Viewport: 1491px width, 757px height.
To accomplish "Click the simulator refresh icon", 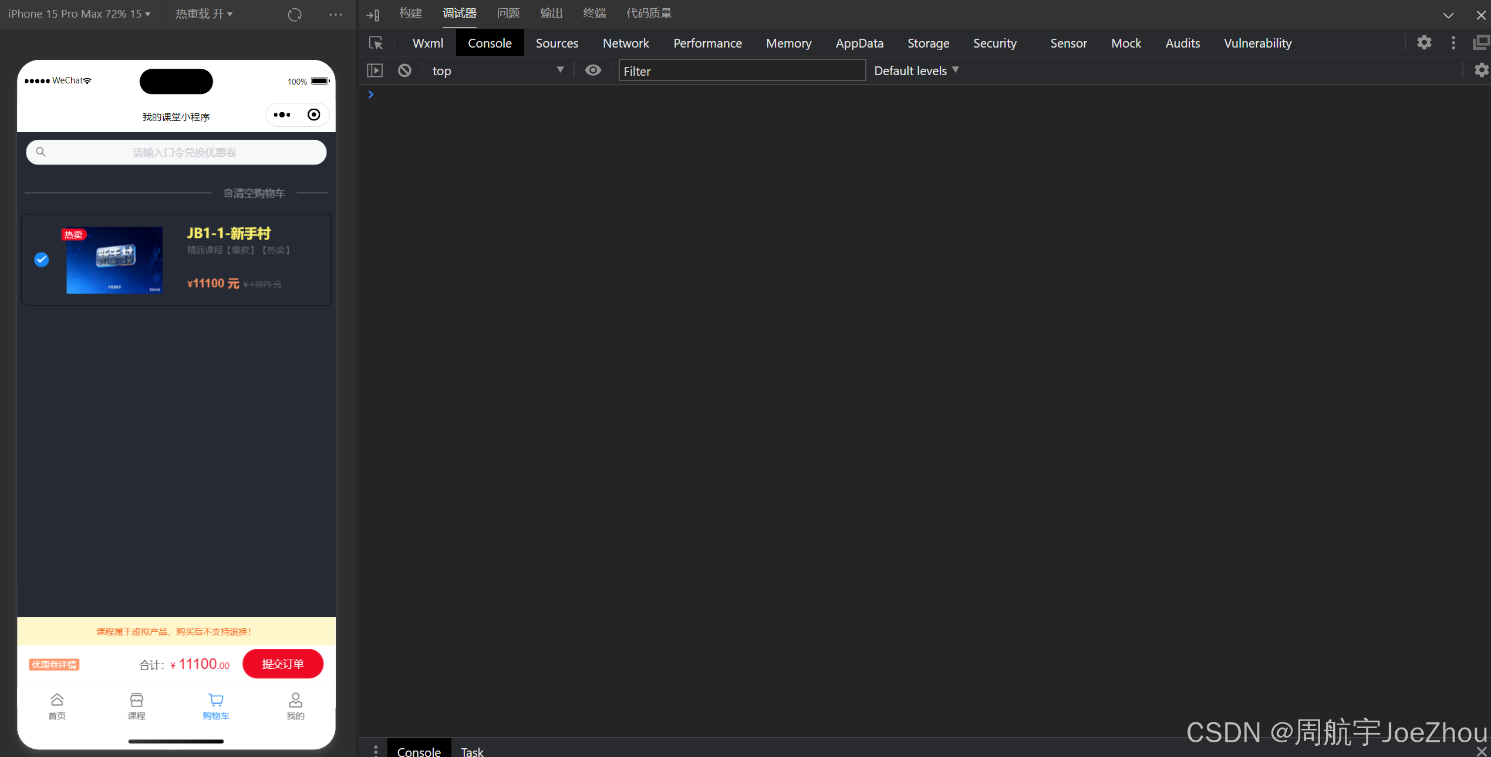I will [x=295, y=14].
